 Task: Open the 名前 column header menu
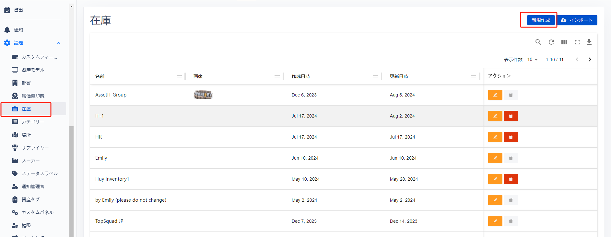[x=179, y=76]
